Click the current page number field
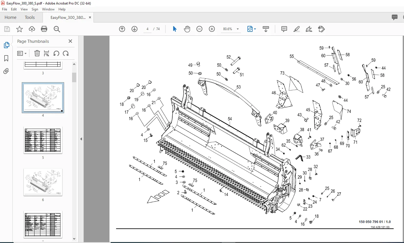 [147, 29]
